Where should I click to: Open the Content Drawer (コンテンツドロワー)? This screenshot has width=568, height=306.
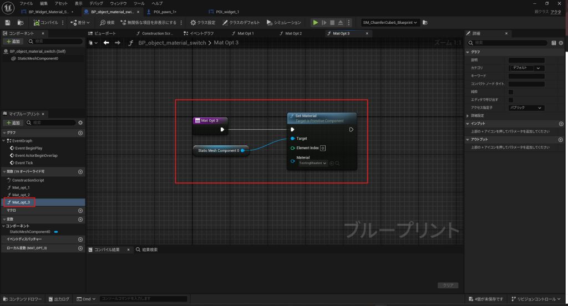point(23,299)
